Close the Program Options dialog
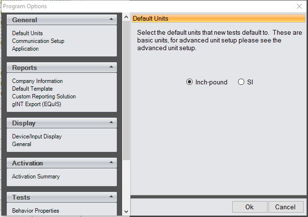308x217 pixels. (x=299, y=6)
